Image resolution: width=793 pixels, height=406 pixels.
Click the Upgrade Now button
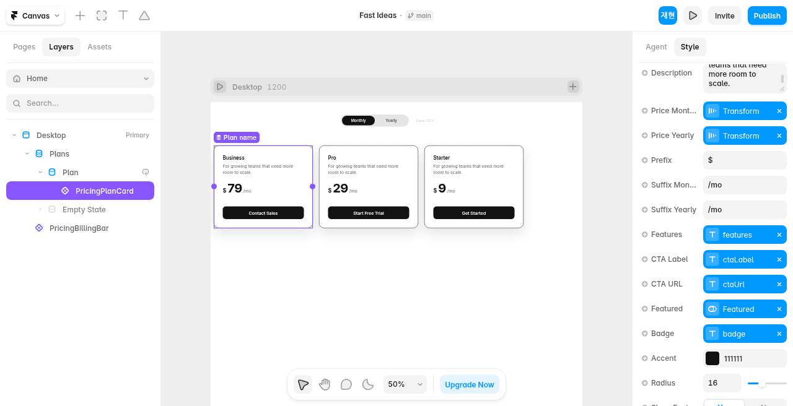[x=470, y=384]
